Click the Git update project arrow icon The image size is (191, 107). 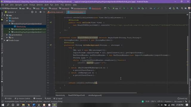pos(155,8)
